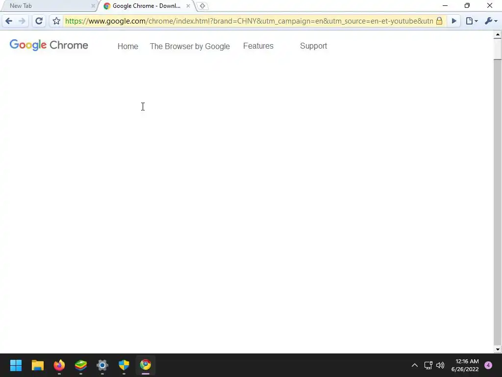
Task: Open the Home navigation link
Action: point(128,46)
